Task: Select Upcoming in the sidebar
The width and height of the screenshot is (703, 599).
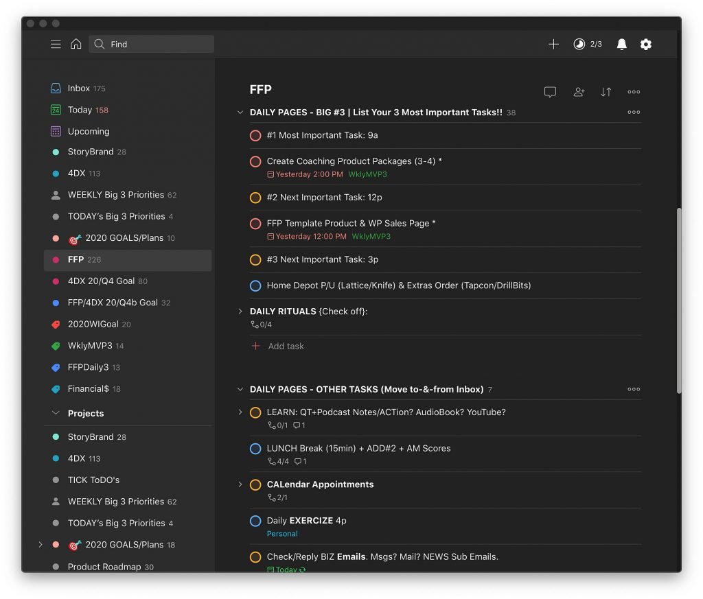Action: (90, 131)
